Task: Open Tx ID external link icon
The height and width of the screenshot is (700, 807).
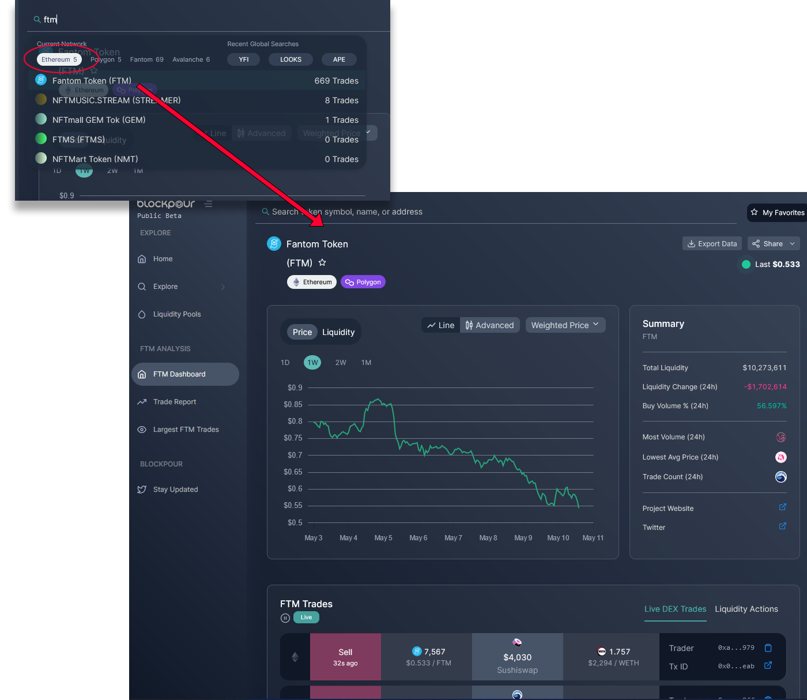Action: [768, 665]
